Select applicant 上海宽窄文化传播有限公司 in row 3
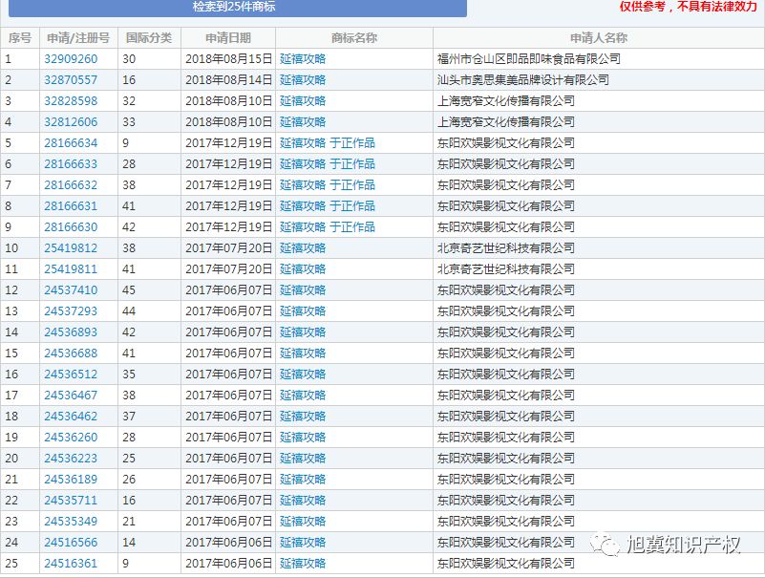This screenshot has height=578, width=765. pyautogui.click(x=506, y=101)
